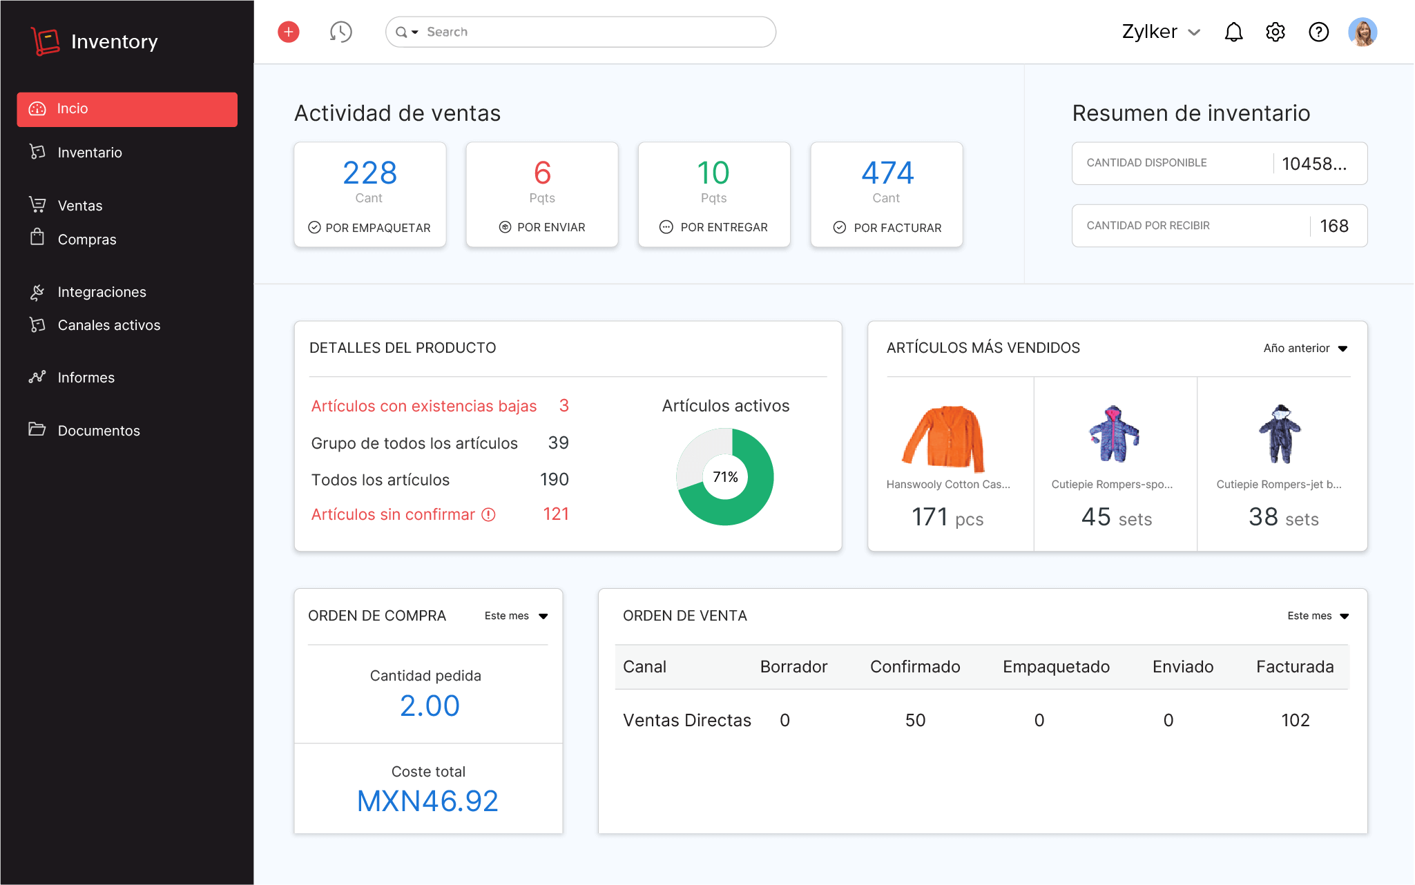1415x885 pixels.
Task: Click the help question mark icon
Action: (x=1318, y=32)
